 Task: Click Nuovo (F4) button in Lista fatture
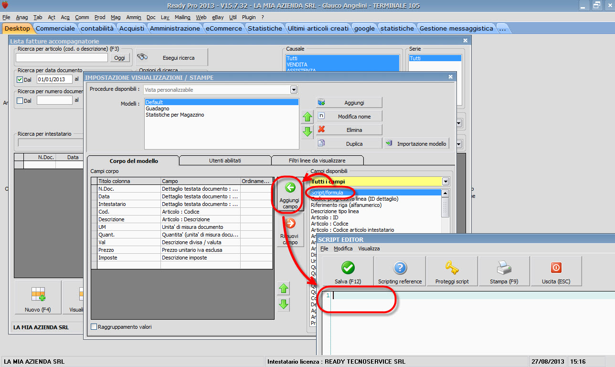38,297
